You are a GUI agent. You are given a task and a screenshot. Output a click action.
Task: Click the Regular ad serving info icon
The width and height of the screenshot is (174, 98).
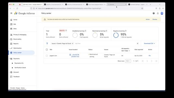click(x=126, y=31)
